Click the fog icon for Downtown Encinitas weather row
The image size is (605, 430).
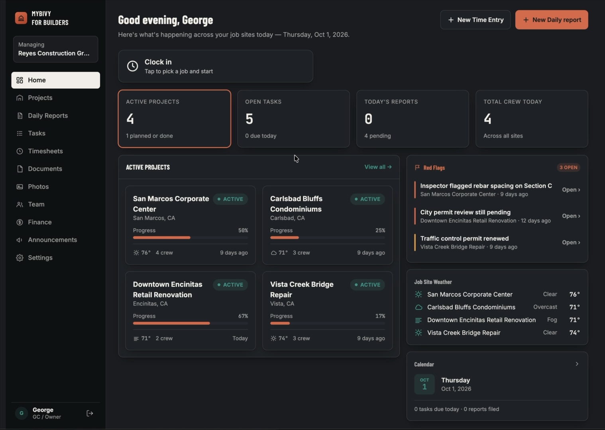418,320
